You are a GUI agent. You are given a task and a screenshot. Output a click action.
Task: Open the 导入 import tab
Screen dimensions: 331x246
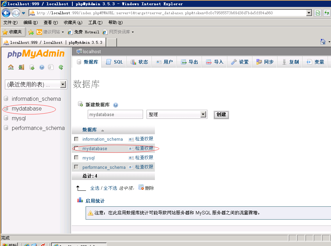[x=214, y=62]
